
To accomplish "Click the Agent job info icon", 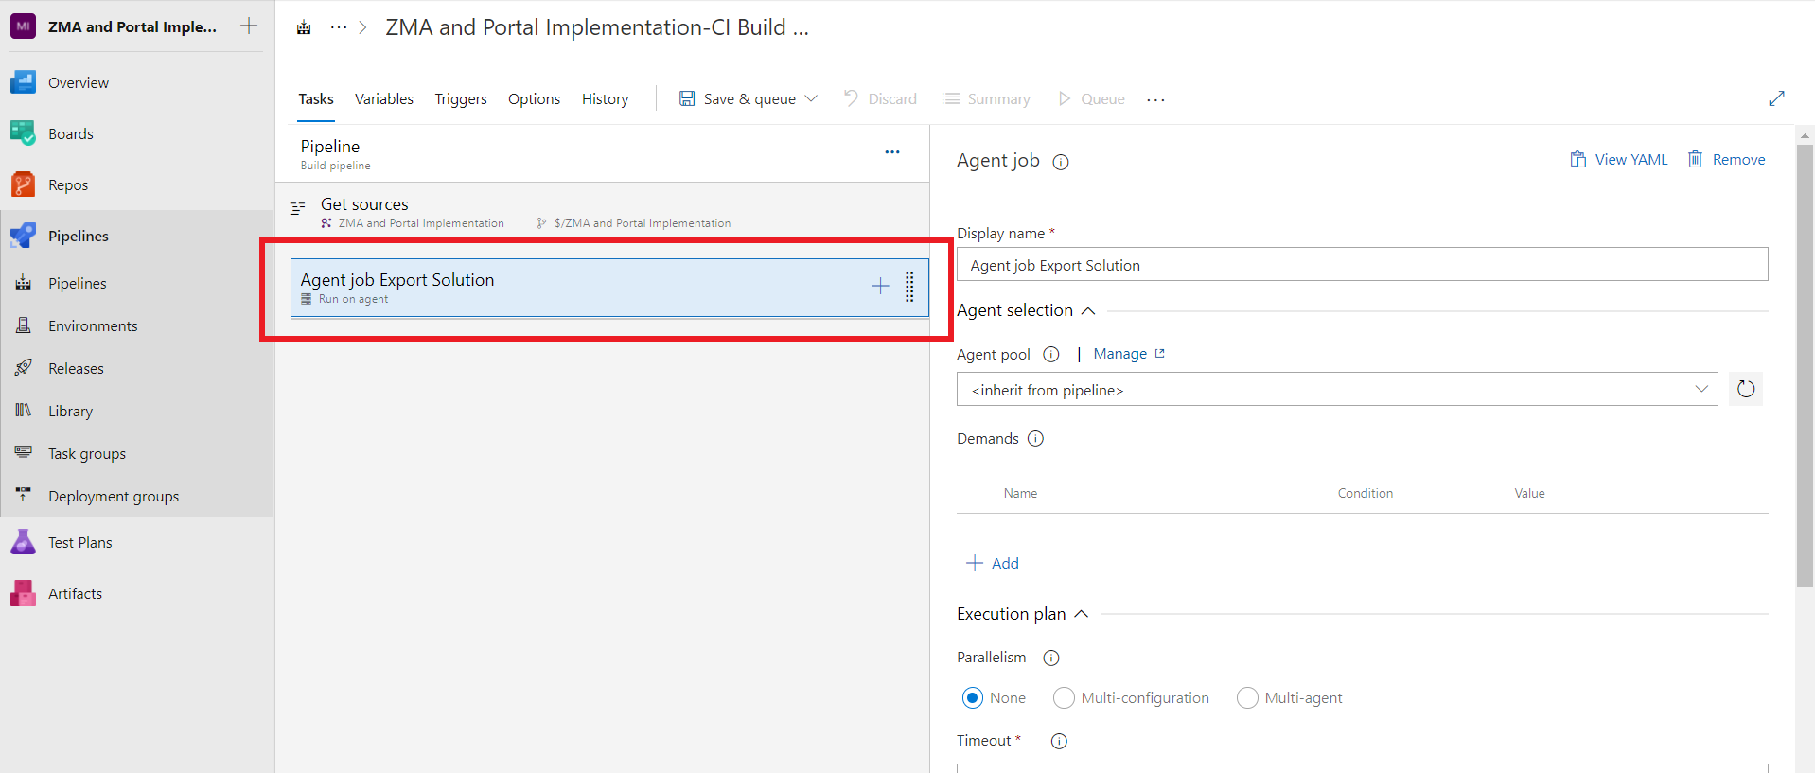I will [x=1061, y=162].
